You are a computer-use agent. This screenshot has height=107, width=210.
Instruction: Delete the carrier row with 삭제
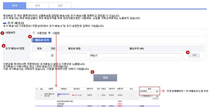(x=194, y=55)
